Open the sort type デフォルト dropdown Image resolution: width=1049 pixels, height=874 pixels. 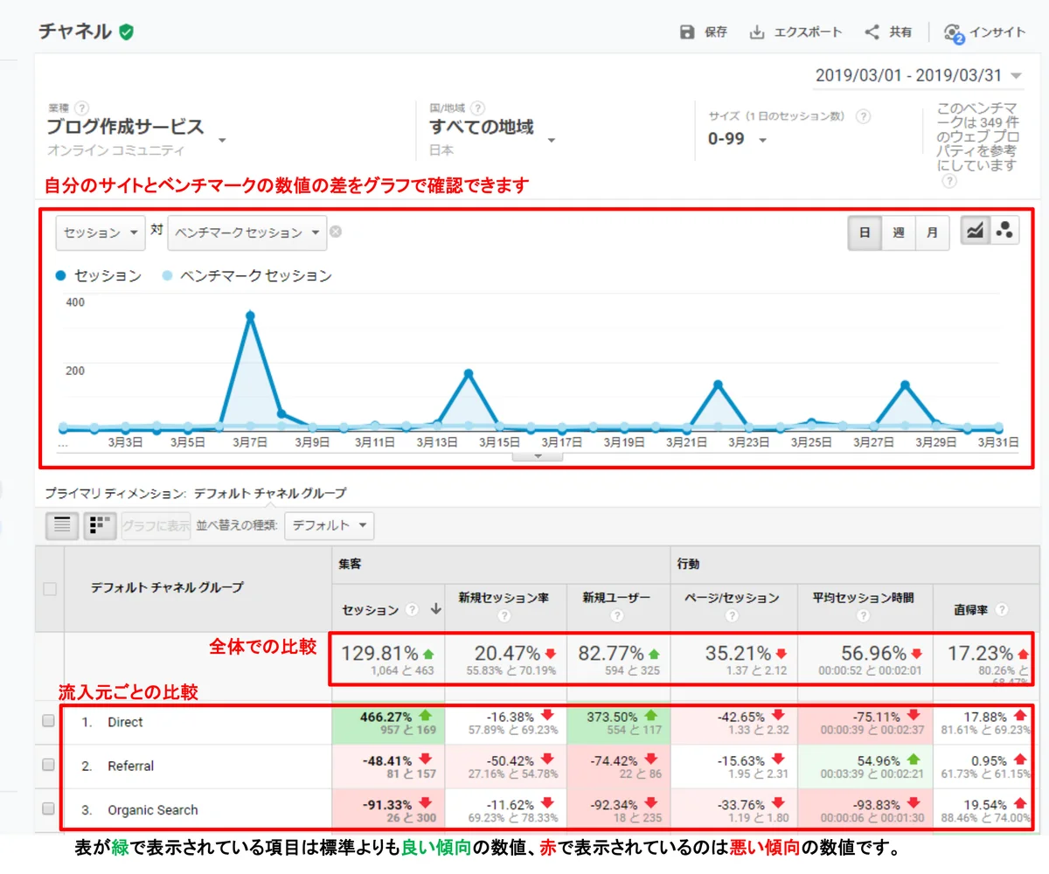coord(330,525)
